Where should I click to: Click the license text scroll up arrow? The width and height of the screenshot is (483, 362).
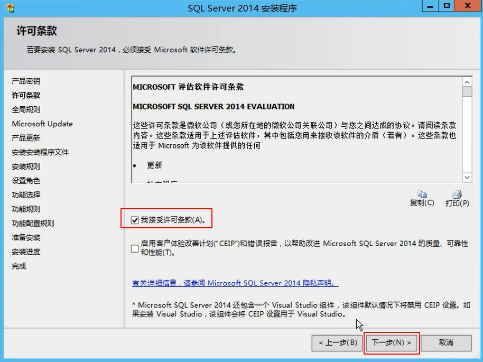click(467, 82)
